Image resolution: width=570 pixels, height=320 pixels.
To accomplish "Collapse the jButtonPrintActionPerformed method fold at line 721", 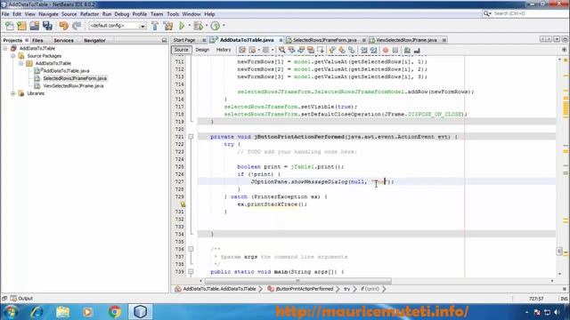I will click(x=191, y=136).
